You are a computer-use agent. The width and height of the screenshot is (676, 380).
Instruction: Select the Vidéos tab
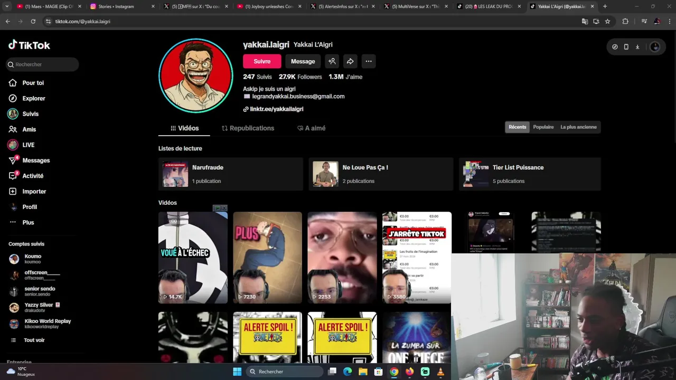coord(184,128)
